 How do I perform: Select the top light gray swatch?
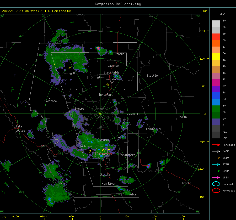click(x=216, y=24)
